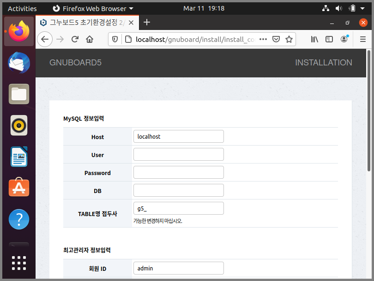
Task: Focus the User input field
Action: pyautogui.click(x=178, y=154)
